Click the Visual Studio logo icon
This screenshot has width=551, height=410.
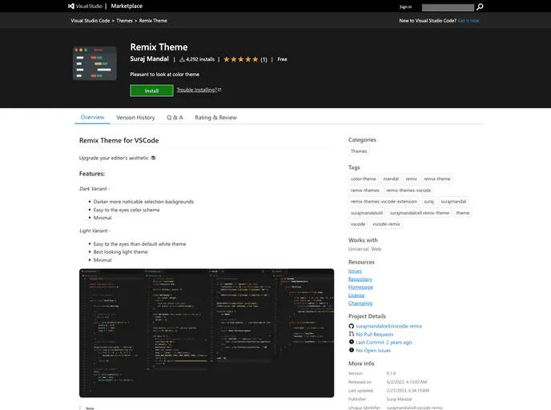click(71, 6)
